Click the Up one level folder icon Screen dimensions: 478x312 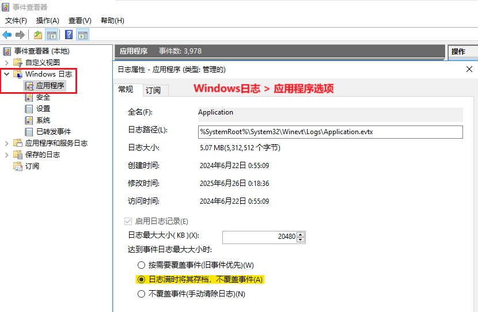click(x=38, y=35)
